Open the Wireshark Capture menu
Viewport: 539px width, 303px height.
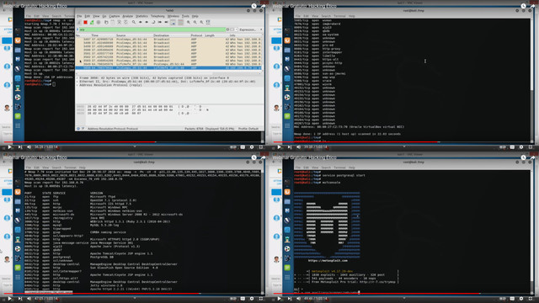(x=115, y=16)
